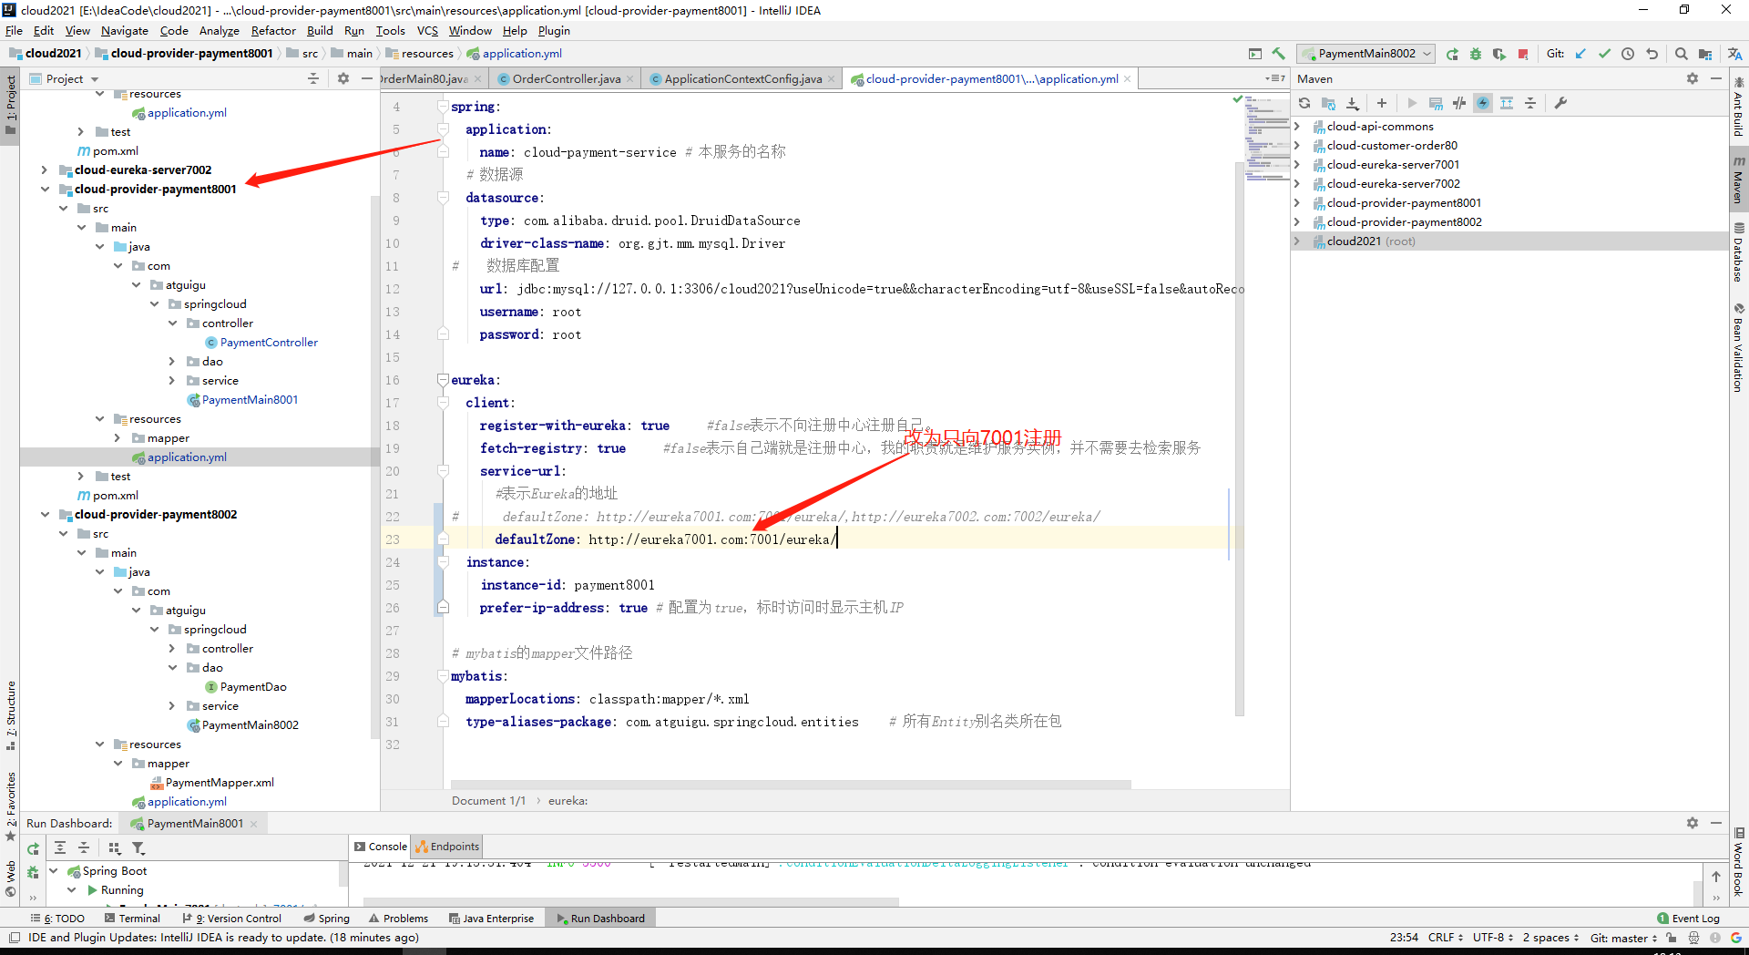Open the VCS menu

[427, 30]
